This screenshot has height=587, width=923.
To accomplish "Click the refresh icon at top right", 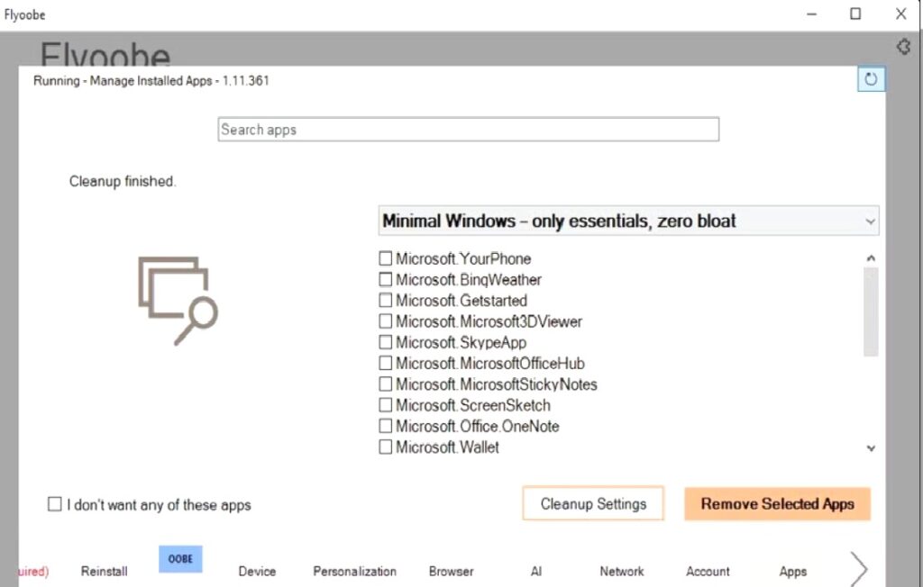I will point(871,79).
